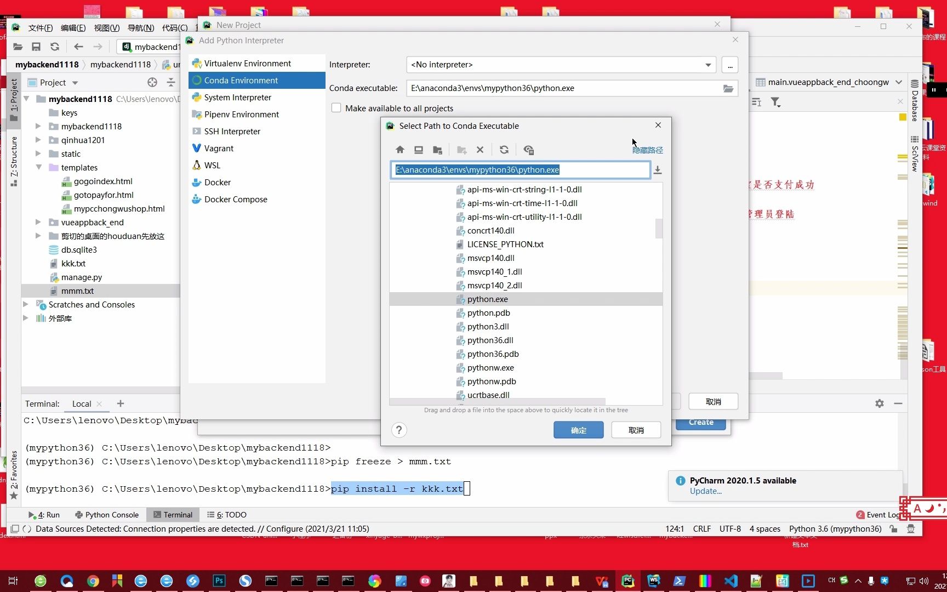Refresh the file tree in path dialog
The width and height of the screenshot is (947, 592).
[x=504, y=150]
